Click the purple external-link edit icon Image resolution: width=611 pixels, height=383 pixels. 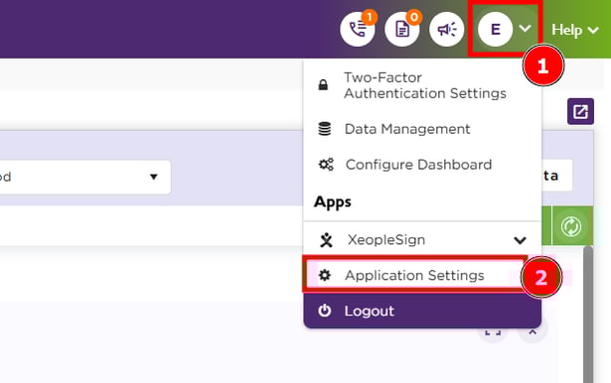tap(580, 111)
